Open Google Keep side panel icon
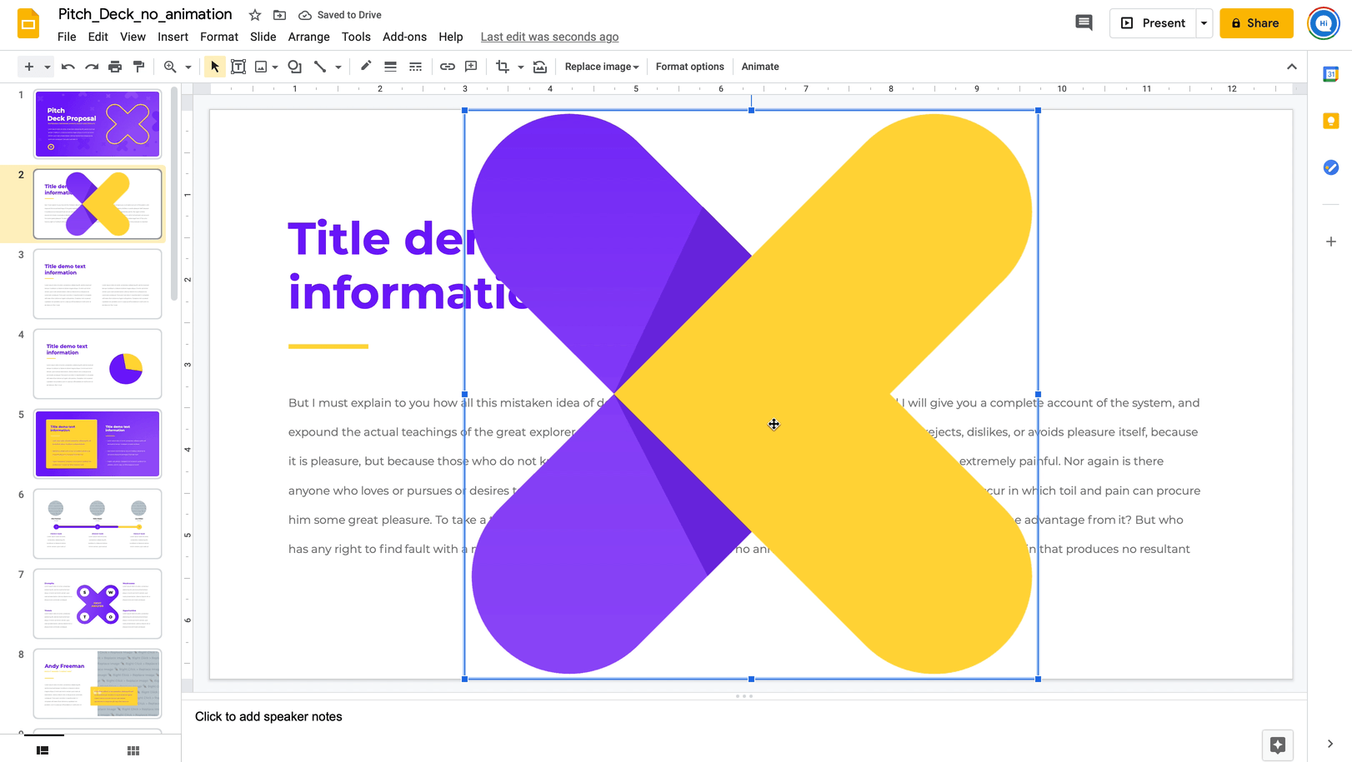 click(1331, 121)
